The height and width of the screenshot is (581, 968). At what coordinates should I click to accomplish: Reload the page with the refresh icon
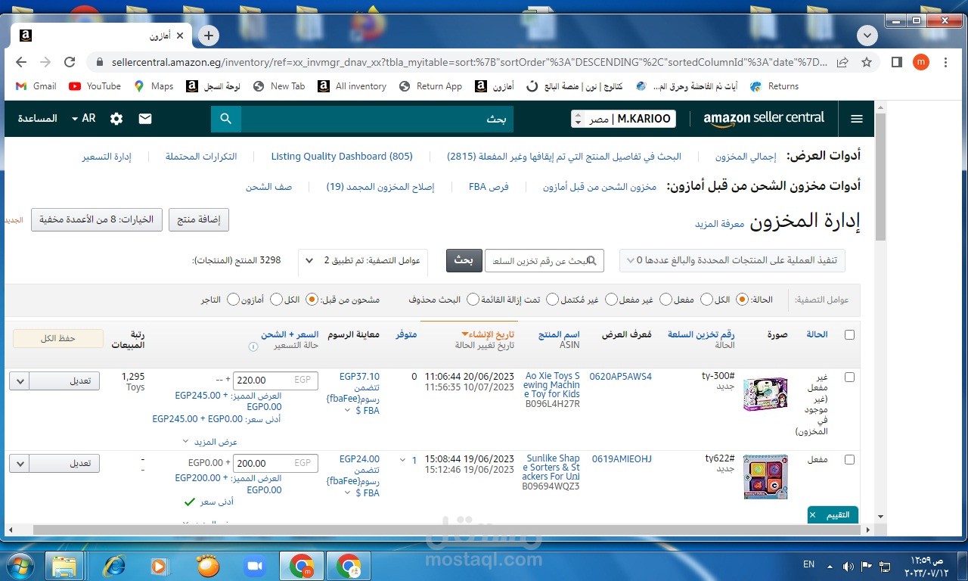coord(70,62)
